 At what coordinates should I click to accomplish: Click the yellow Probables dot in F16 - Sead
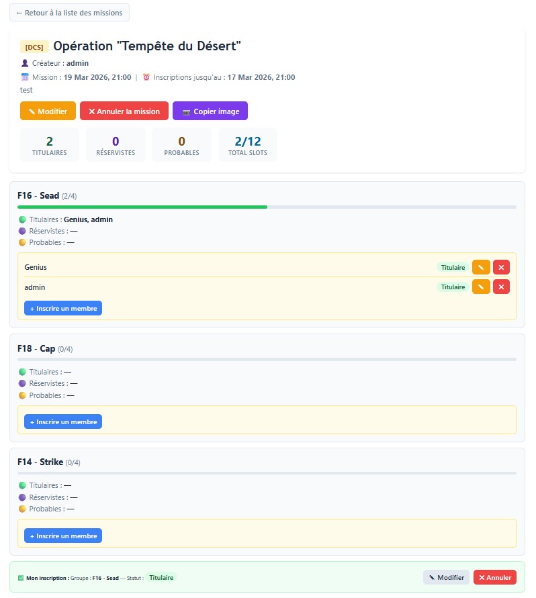[x=22, y=242]
